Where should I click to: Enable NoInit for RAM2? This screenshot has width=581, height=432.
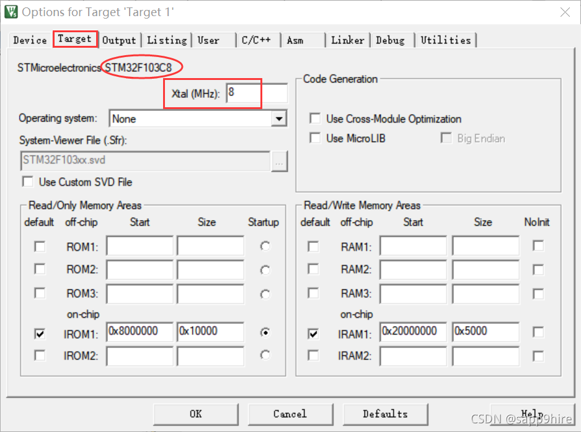538,270
